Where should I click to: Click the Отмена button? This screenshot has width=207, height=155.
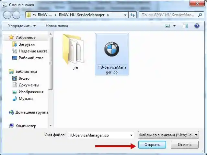coord(185,145)
